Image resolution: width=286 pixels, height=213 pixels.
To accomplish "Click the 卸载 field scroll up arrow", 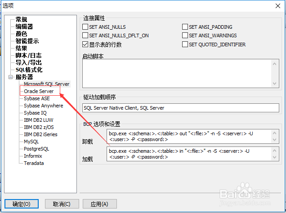I will 274,133.
